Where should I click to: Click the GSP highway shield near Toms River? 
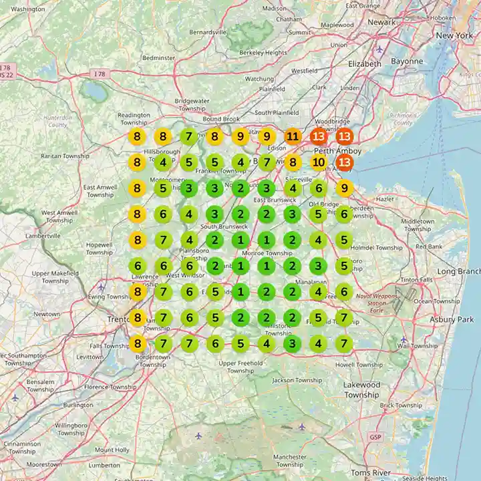click(375, 437)
